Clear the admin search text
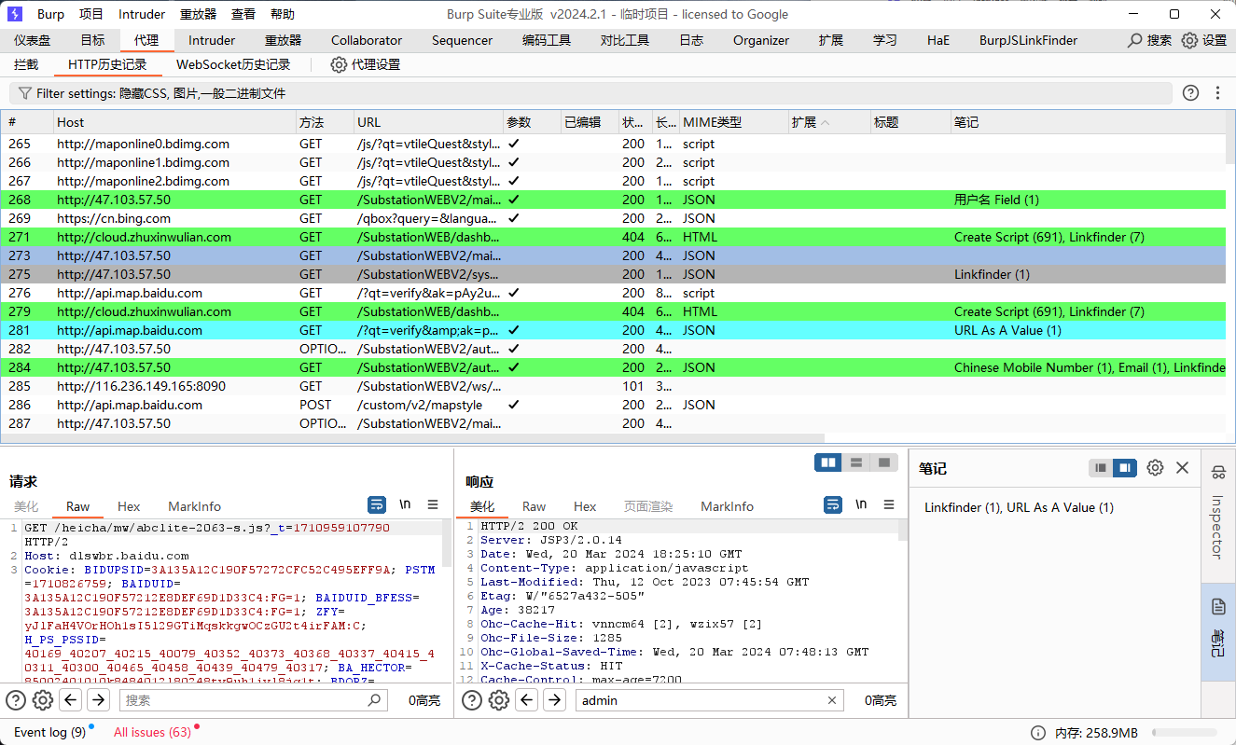 click(832, 700)
